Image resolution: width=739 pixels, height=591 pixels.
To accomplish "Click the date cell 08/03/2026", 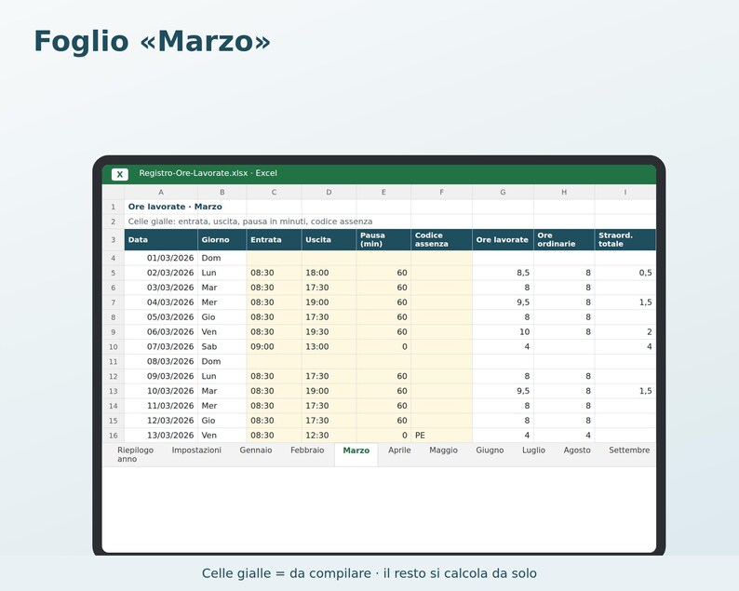I will click(x=161, y=361).
